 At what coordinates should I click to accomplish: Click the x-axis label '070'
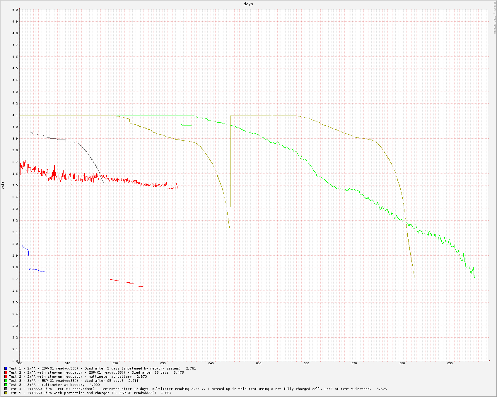354,363
